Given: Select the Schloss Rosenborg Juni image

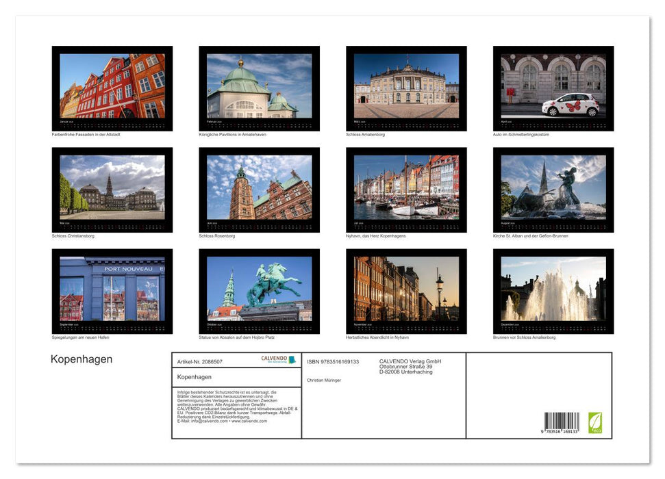Looking at the screenshot, I should (x=256, y=190).
